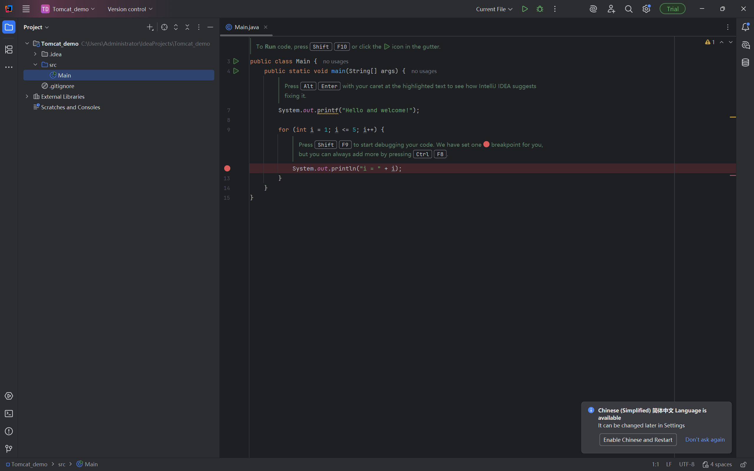Open the Services tool window
The image size is (754, 471).
tap(9, 396)
